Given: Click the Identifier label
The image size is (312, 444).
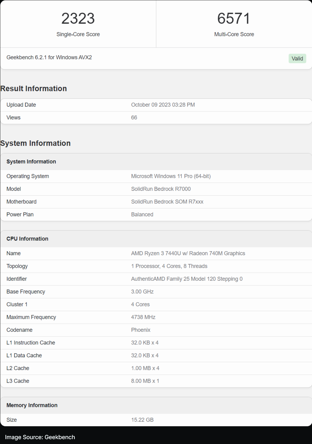Looking at the screenshot, I should click(x=17, y=279).
